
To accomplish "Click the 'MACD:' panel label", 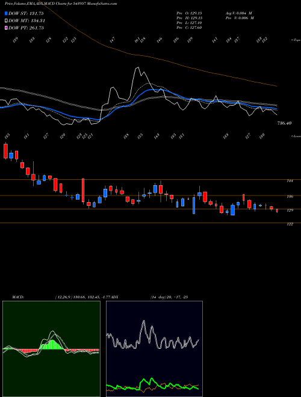I will coord(17,297).
